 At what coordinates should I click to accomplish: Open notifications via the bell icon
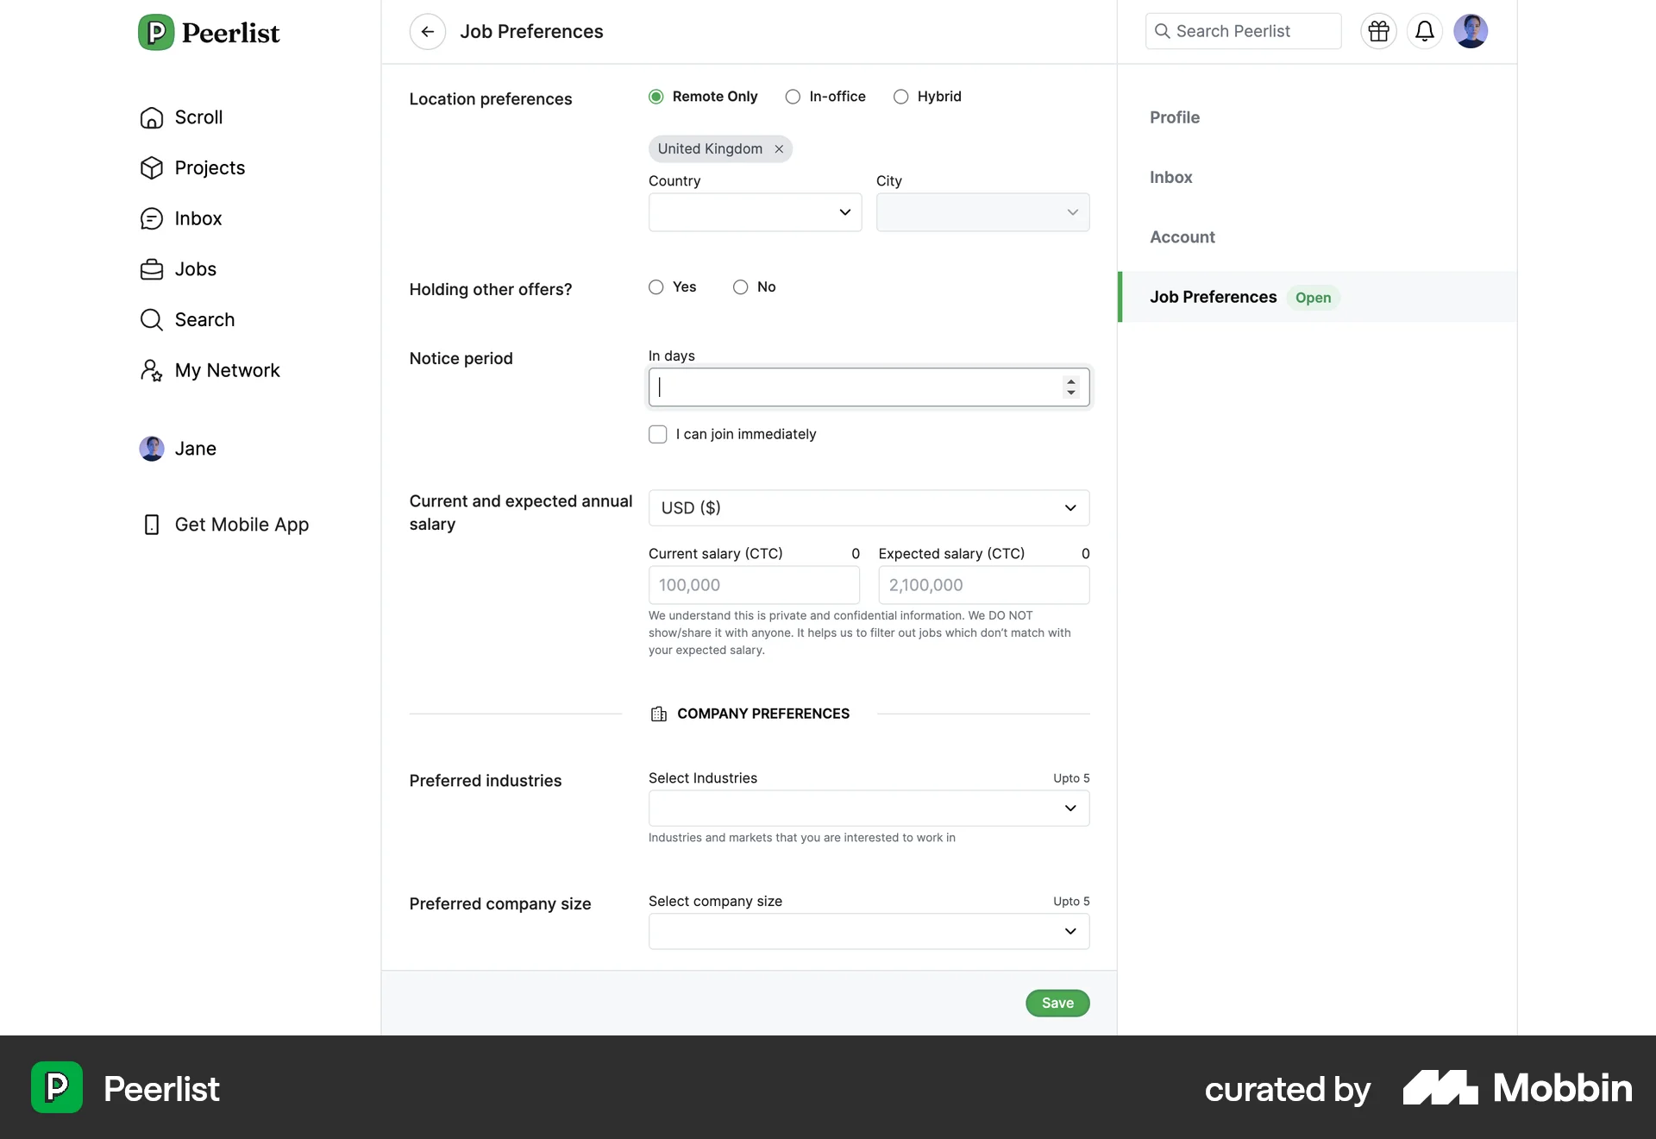[1425, 31]
